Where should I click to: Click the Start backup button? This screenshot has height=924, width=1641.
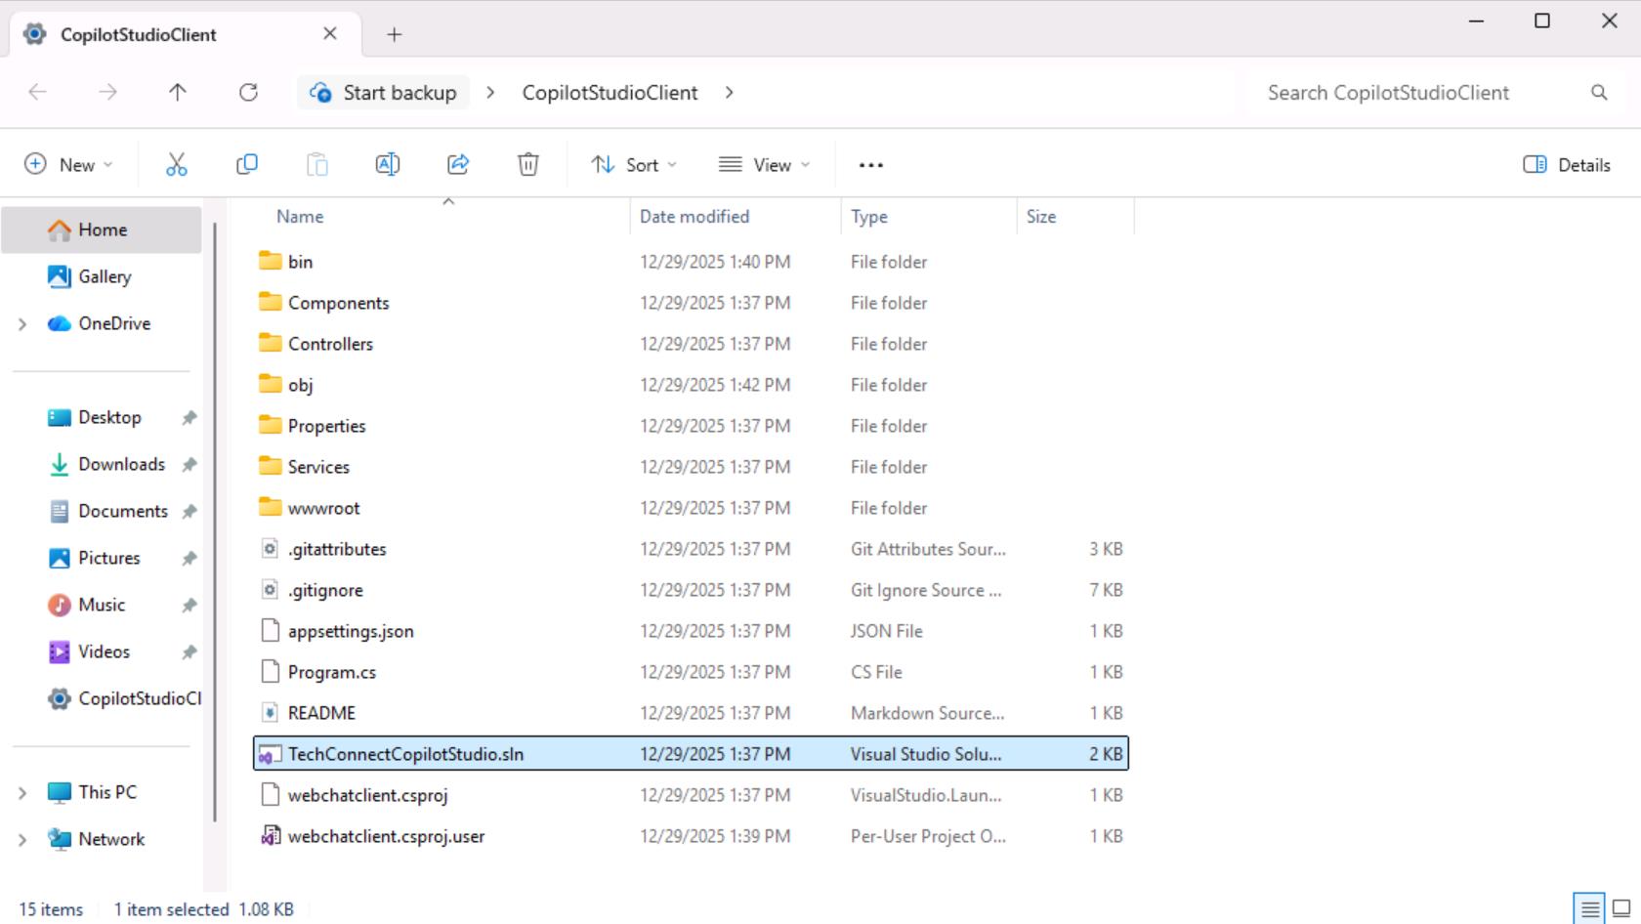coord(384,93)
